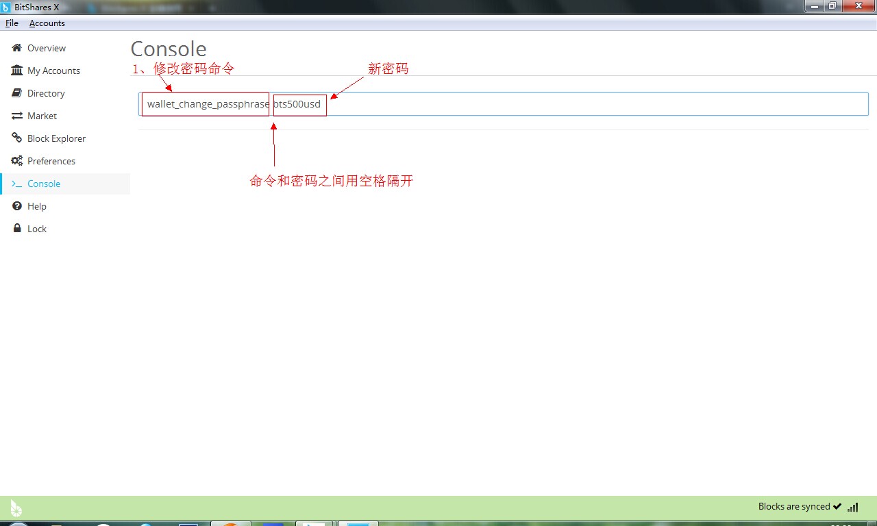
Task: Lock the wallet via Lock label
Action: coord(37,229)
